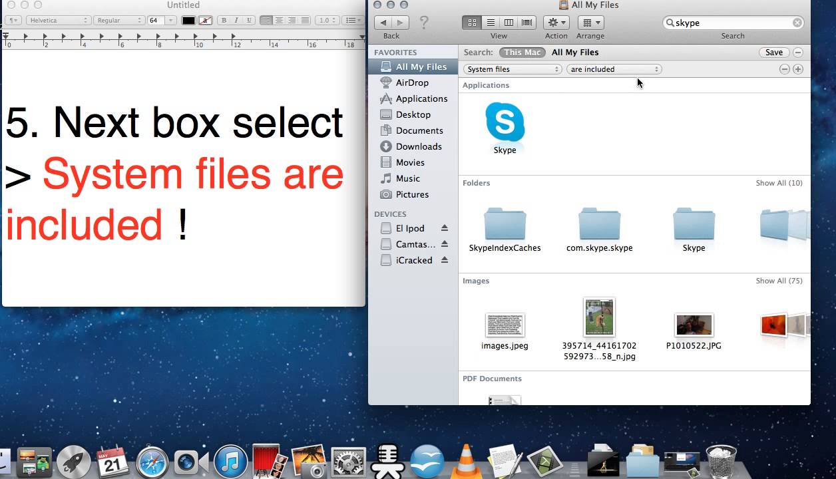836x479 pixels.
Task: Select Downloads in Finder sidebar
Action: (x=418, y=146)
